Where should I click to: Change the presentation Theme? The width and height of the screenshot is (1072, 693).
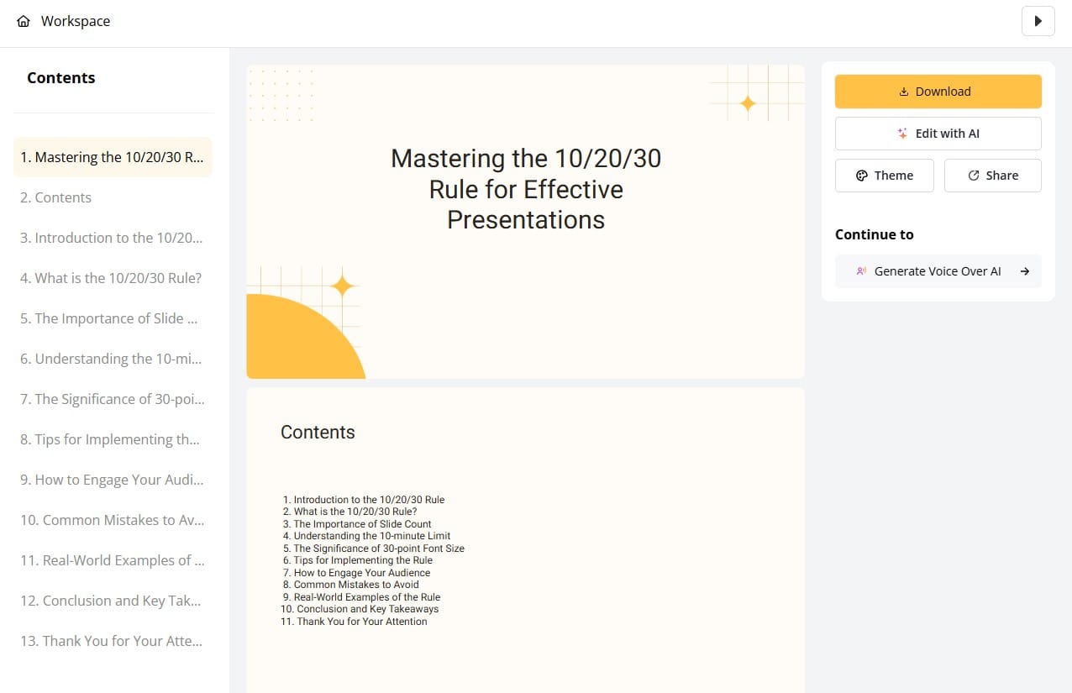[884, 176]
